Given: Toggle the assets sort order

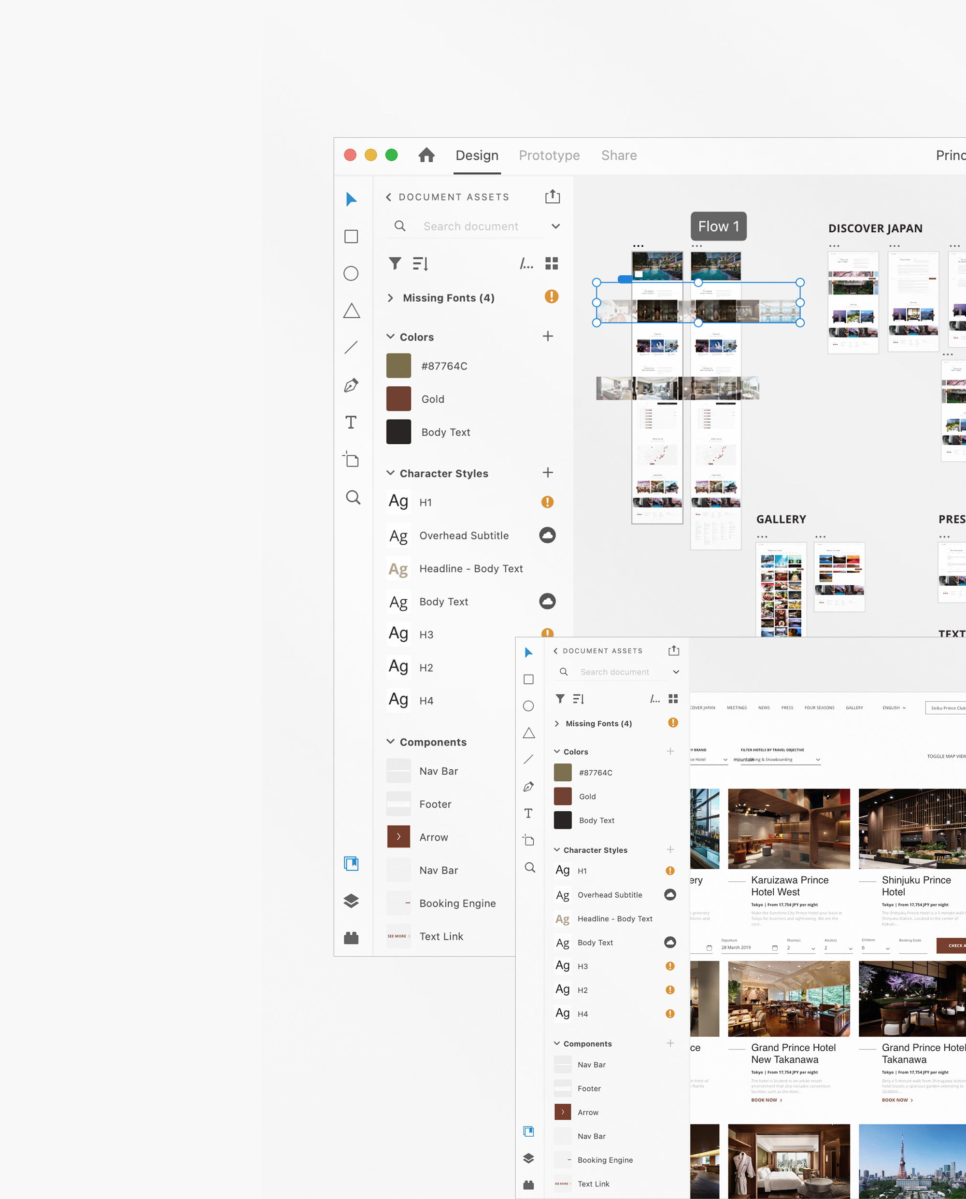Looking at the screenshot, I should coord(421,263).
